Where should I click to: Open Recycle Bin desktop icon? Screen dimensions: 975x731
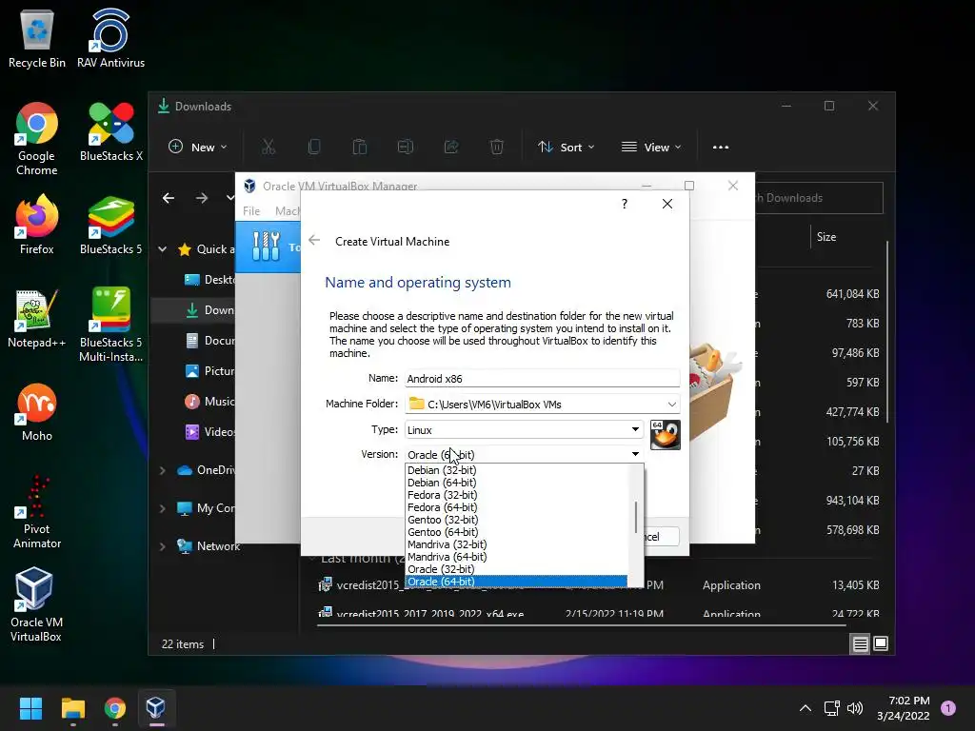click(37, 38)
